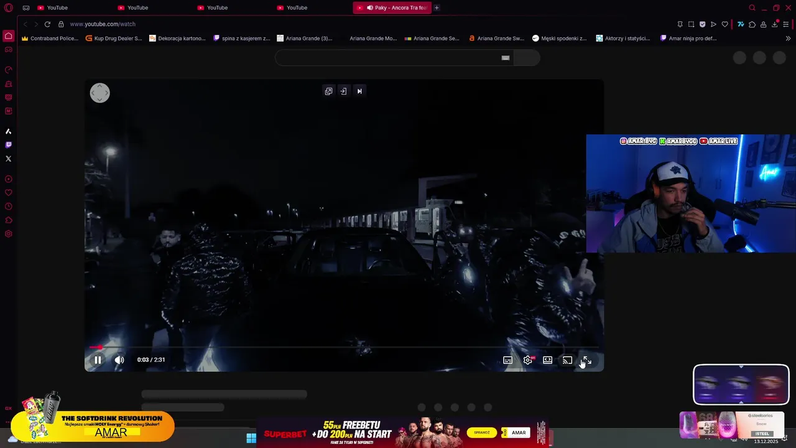Click the address bar URL
The image size is (796, 448).
pyautogui.click(x=103, y=24)
